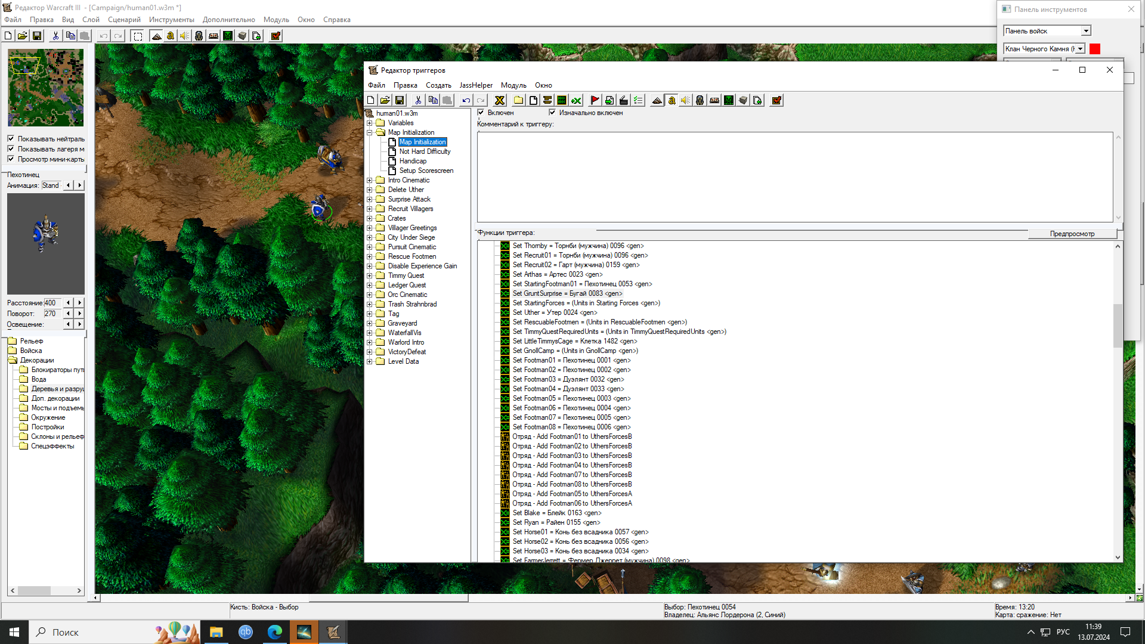Screen dimensions: 1145x644
Task: Open 'Создать' menu in trigger editor
Action: click(438, 85)
